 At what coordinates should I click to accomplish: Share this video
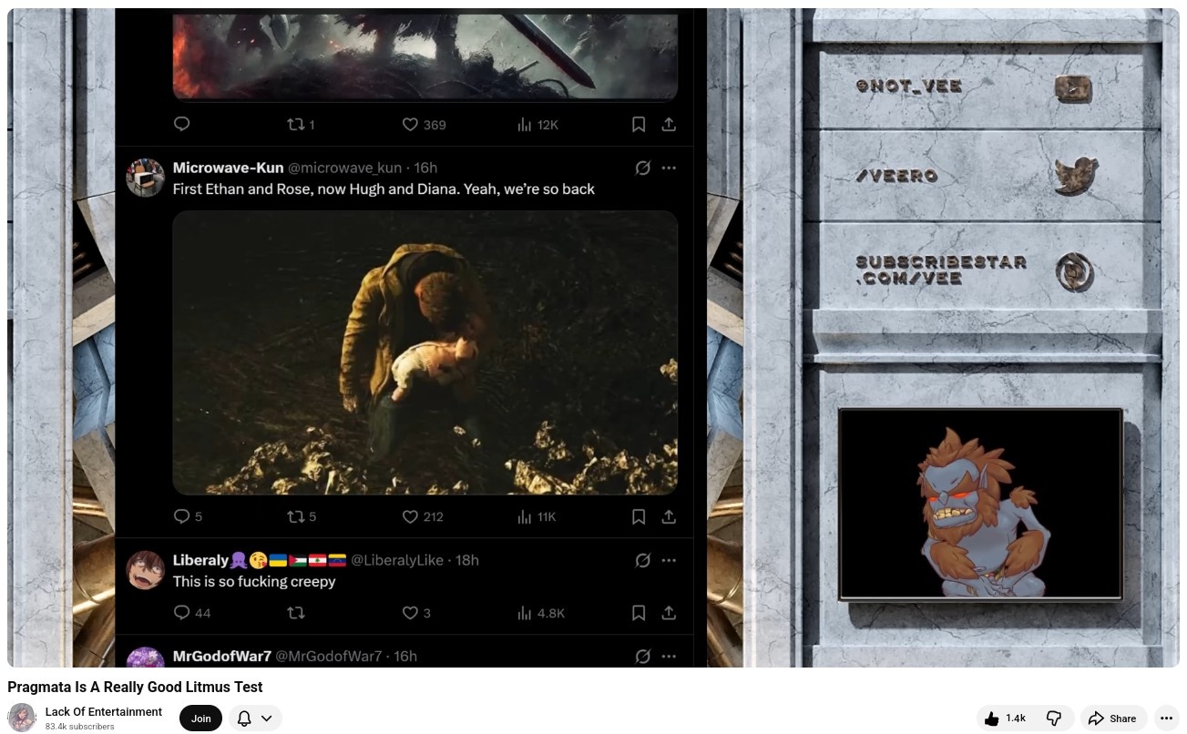(1112, 719)
